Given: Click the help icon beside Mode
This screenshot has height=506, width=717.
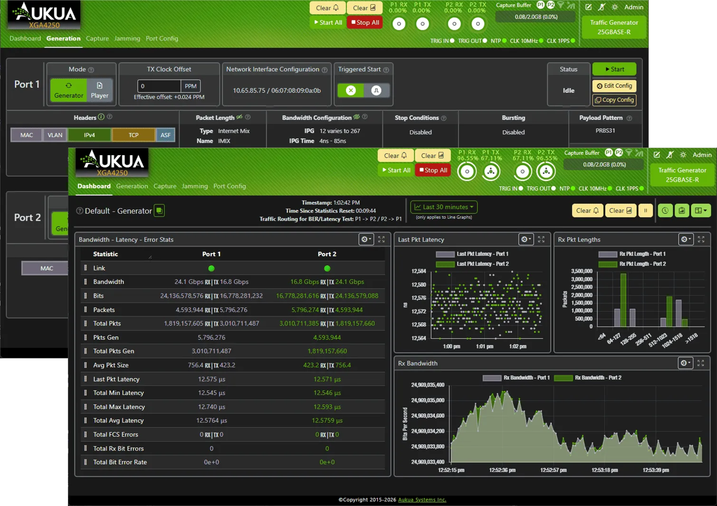Looking at the screenshot, I should click(91, 70).
